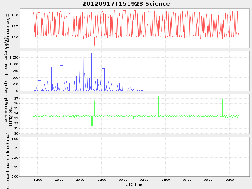Click the tallest blue photon flux peak
Image resolution: width=252 pixels, height=189 pixels.
92,53
